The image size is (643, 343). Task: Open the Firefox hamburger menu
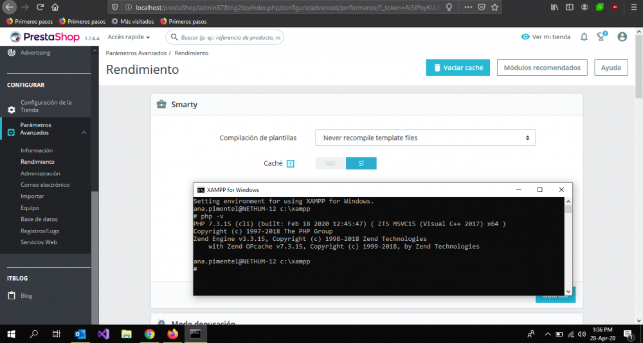pos(633,7)
